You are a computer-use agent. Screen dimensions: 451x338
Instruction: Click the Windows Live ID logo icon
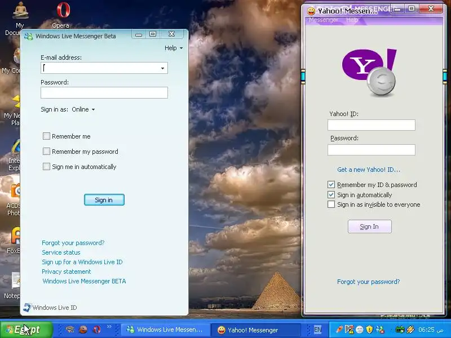(27, 308)
